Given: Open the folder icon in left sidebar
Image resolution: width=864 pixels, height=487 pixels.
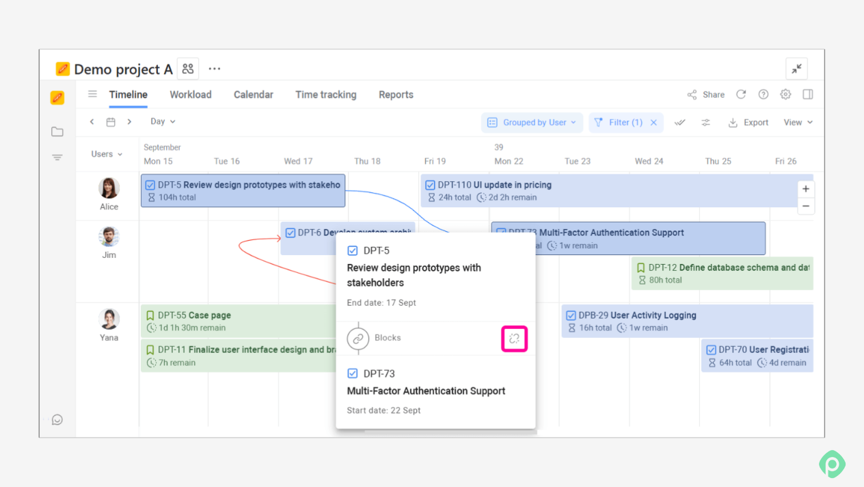Looking at the screenshot, I should pyautogui.click(x=57, y=131).
